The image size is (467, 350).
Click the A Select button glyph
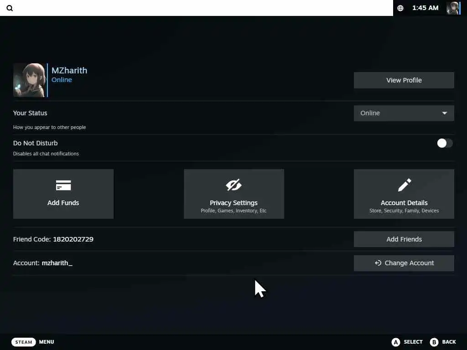(x=395, y=342)
